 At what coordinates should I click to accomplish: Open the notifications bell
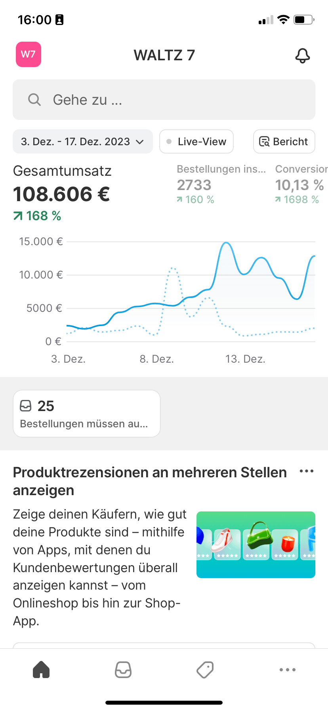pyautogui.click(x=303, y=56)
